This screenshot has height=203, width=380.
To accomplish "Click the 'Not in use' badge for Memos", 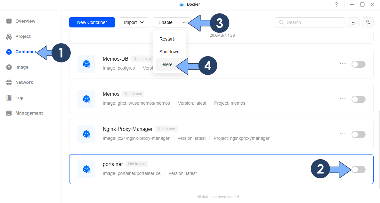I will pos(133,94).
